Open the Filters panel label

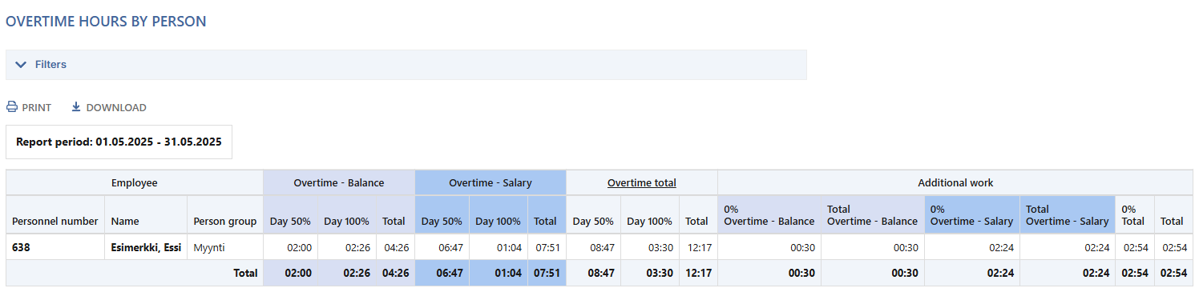[50, 65]
